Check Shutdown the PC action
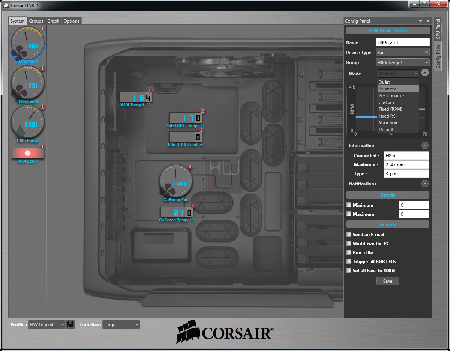This screenshot has height=351, width=450. pos(349,243)
